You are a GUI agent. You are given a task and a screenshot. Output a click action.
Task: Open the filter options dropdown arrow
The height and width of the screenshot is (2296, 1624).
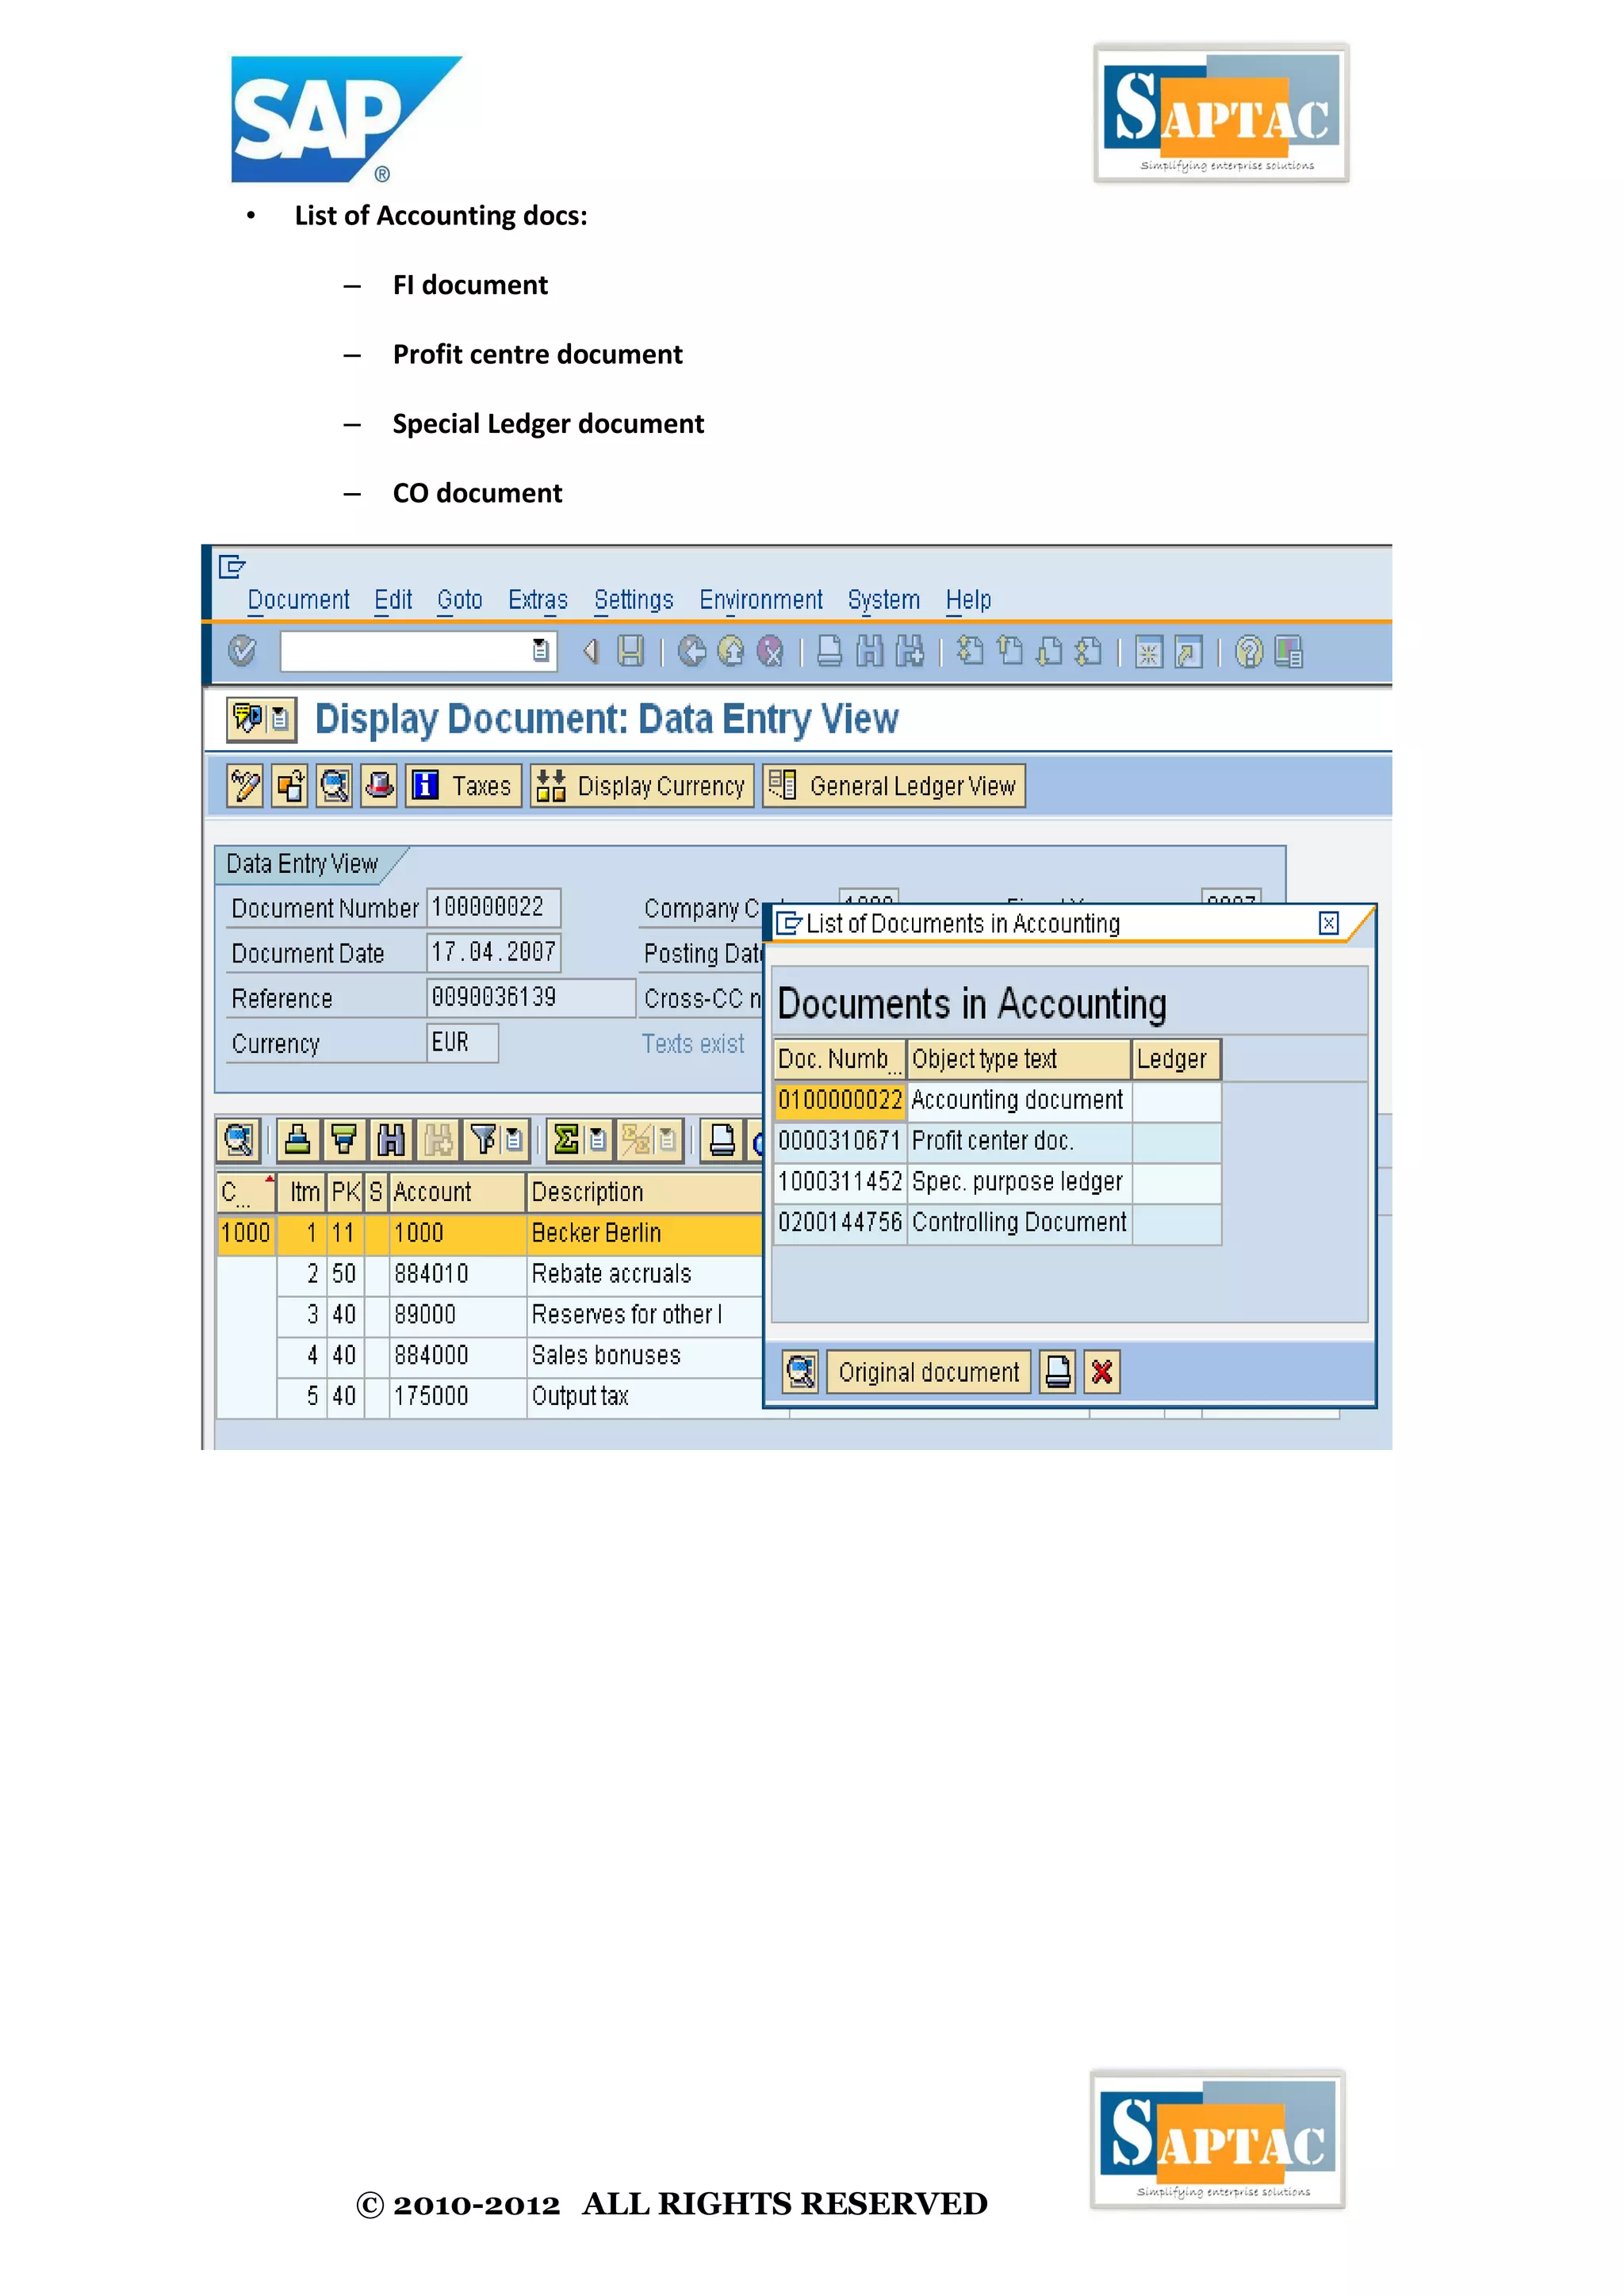(514, 1140)
